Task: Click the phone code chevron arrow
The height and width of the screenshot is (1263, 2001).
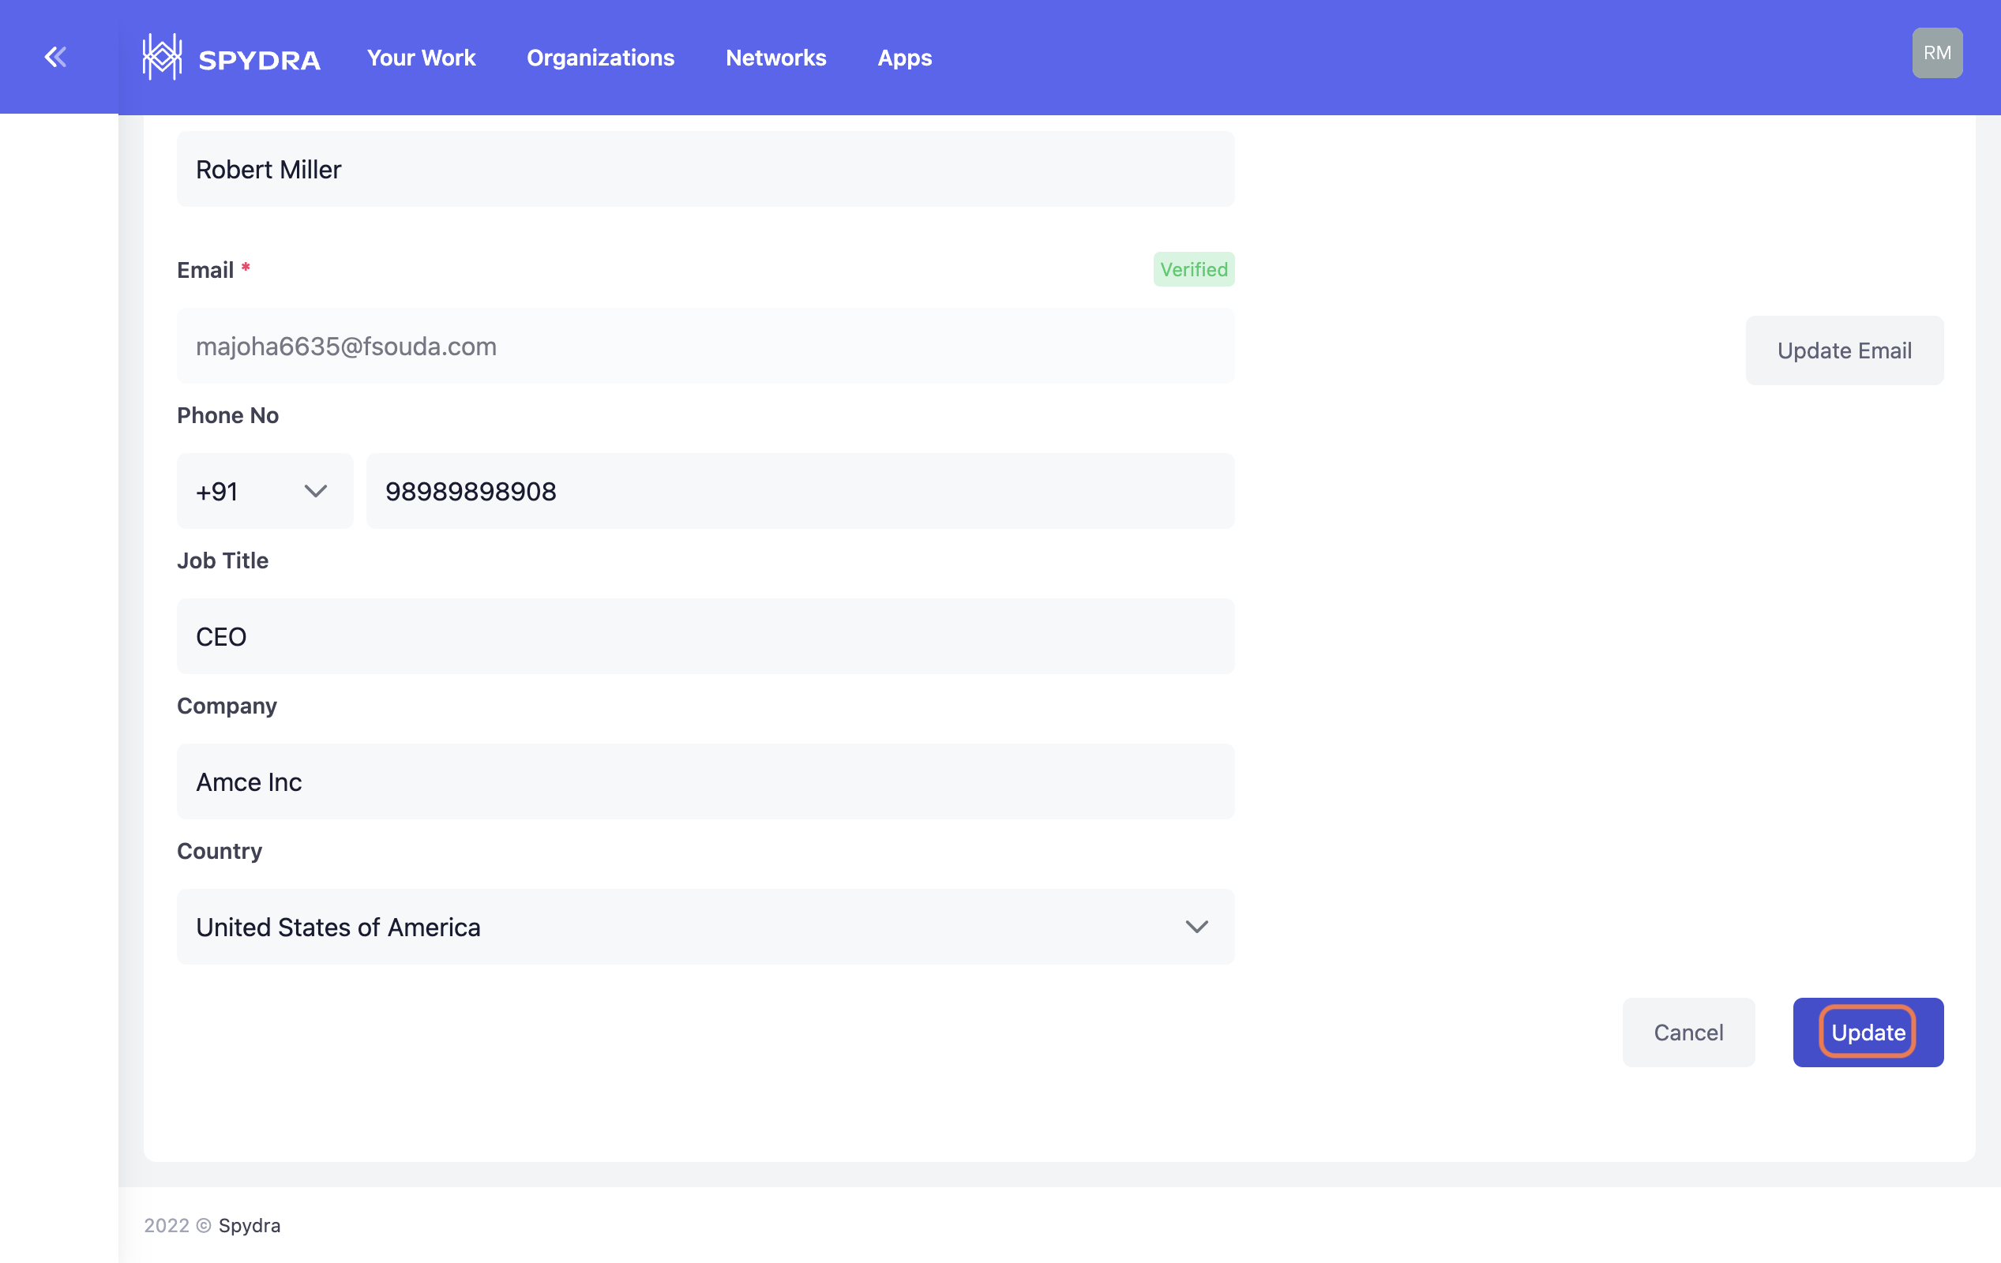Action: 316,491
